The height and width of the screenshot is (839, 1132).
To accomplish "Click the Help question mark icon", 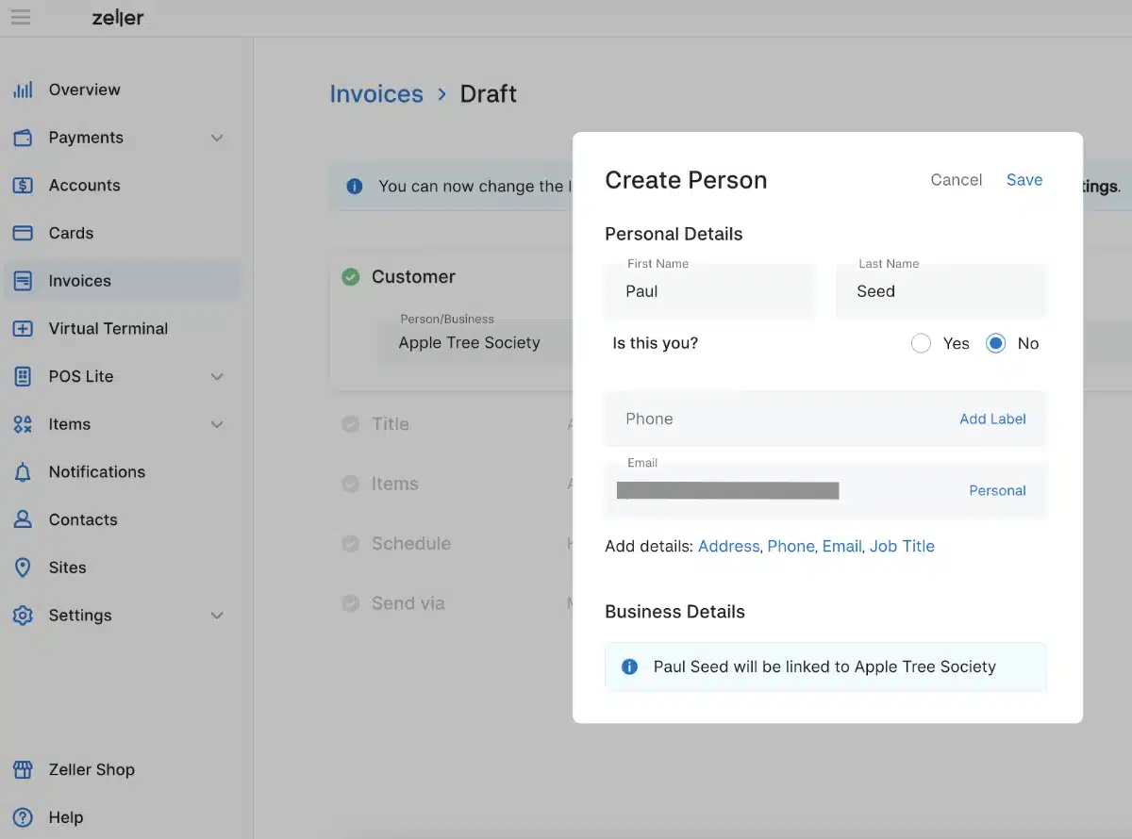I will pos(23,817).
